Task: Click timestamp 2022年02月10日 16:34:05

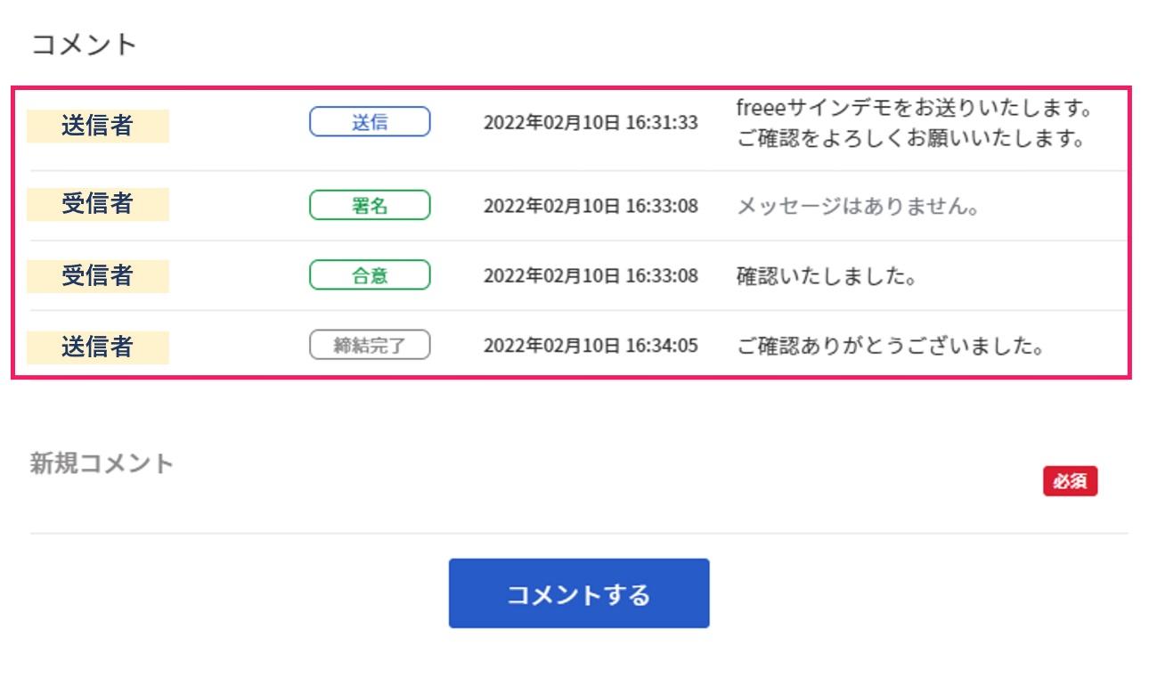Action: (591, 346)
